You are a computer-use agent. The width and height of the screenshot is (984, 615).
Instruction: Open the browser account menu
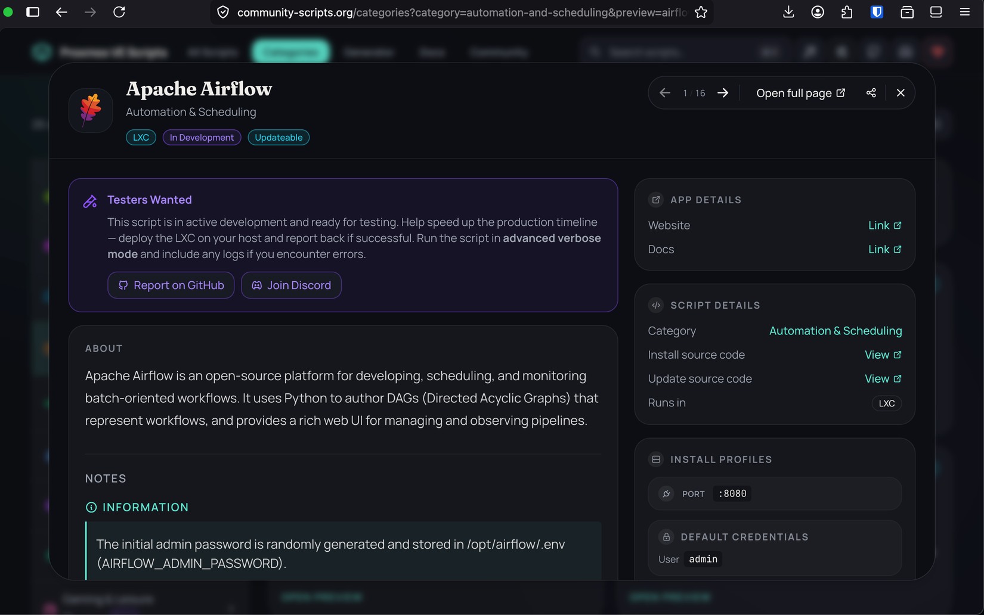pos(818,12)
